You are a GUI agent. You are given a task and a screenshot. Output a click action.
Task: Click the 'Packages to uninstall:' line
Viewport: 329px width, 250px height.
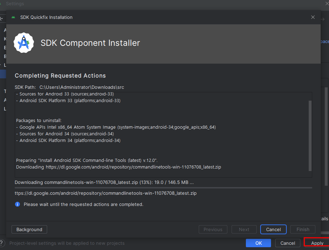coord(39,120)
